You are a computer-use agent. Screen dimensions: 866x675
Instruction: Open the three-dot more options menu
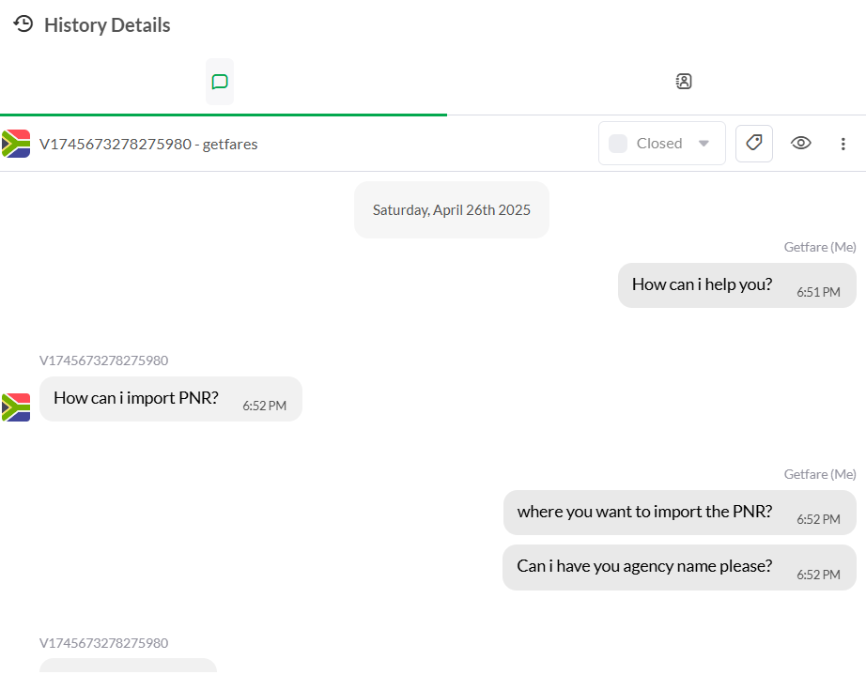[843, 144]
